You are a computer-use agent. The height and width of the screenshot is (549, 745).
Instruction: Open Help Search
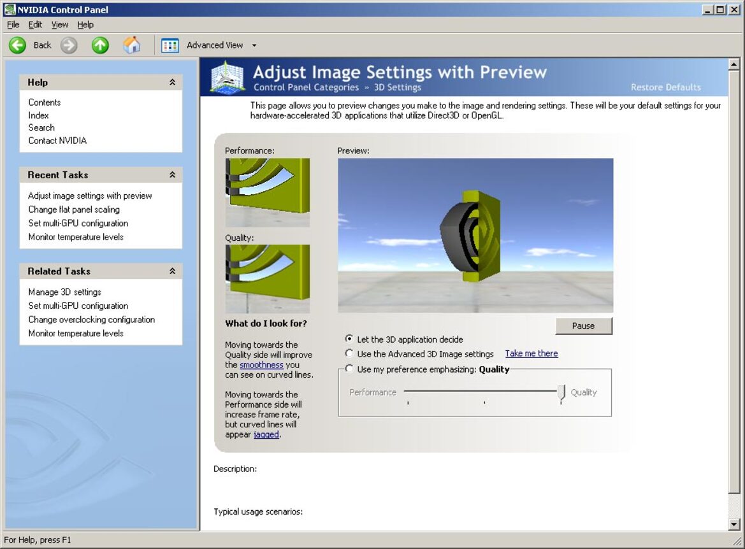tap(41, 127)
